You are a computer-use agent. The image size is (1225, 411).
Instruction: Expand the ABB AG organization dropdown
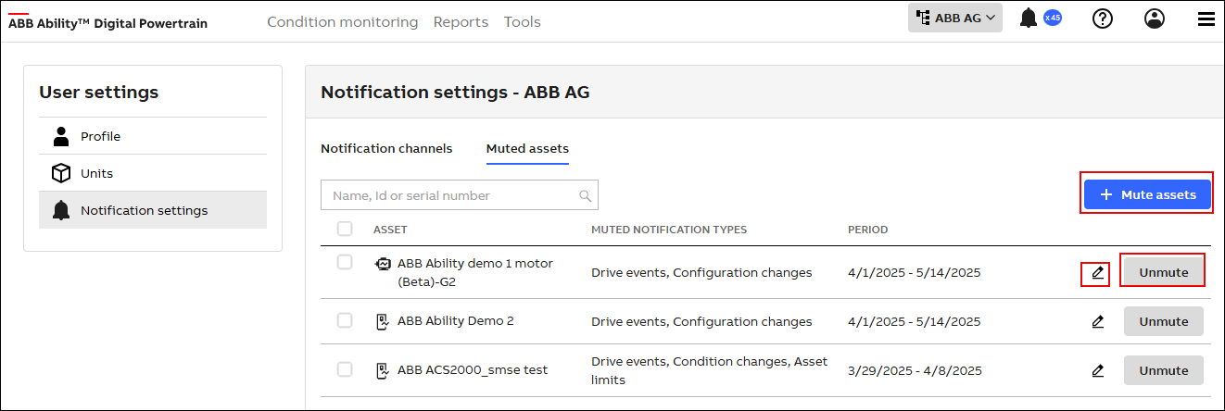[x=954, y=18]
